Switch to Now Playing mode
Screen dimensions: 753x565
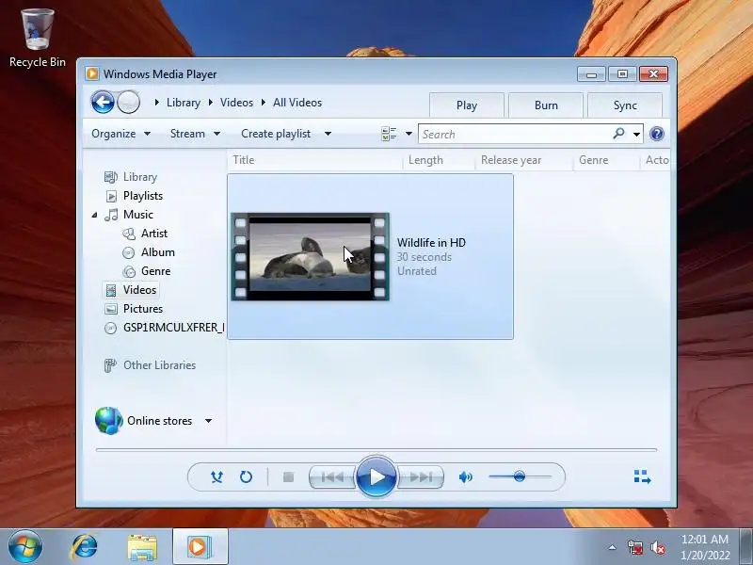tap(642, 476)
